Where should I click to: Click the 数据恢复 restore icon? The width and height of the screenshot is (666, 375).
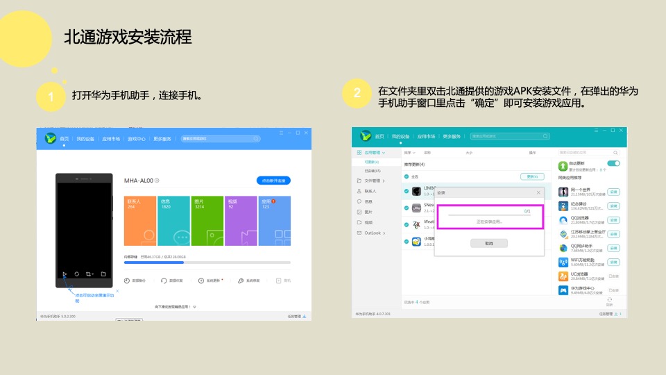[x=164, y=281]
